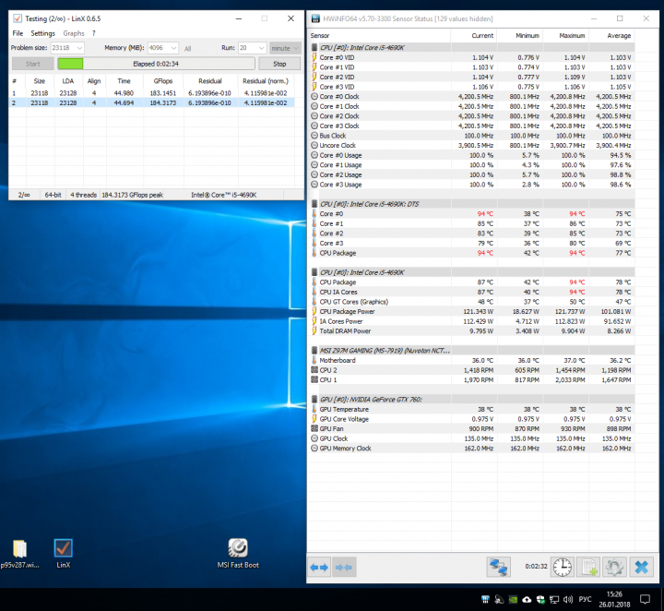Click the collapse columns arrows button in HWiNFO
Screen dimensions: 664x611
point(344,567)
